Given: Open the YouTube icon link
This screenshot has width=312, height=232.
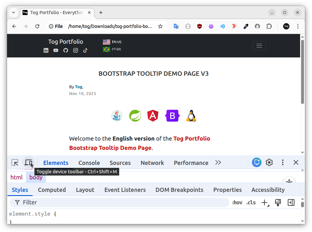Looking at the screenshot, I should (x=56, y=50).
